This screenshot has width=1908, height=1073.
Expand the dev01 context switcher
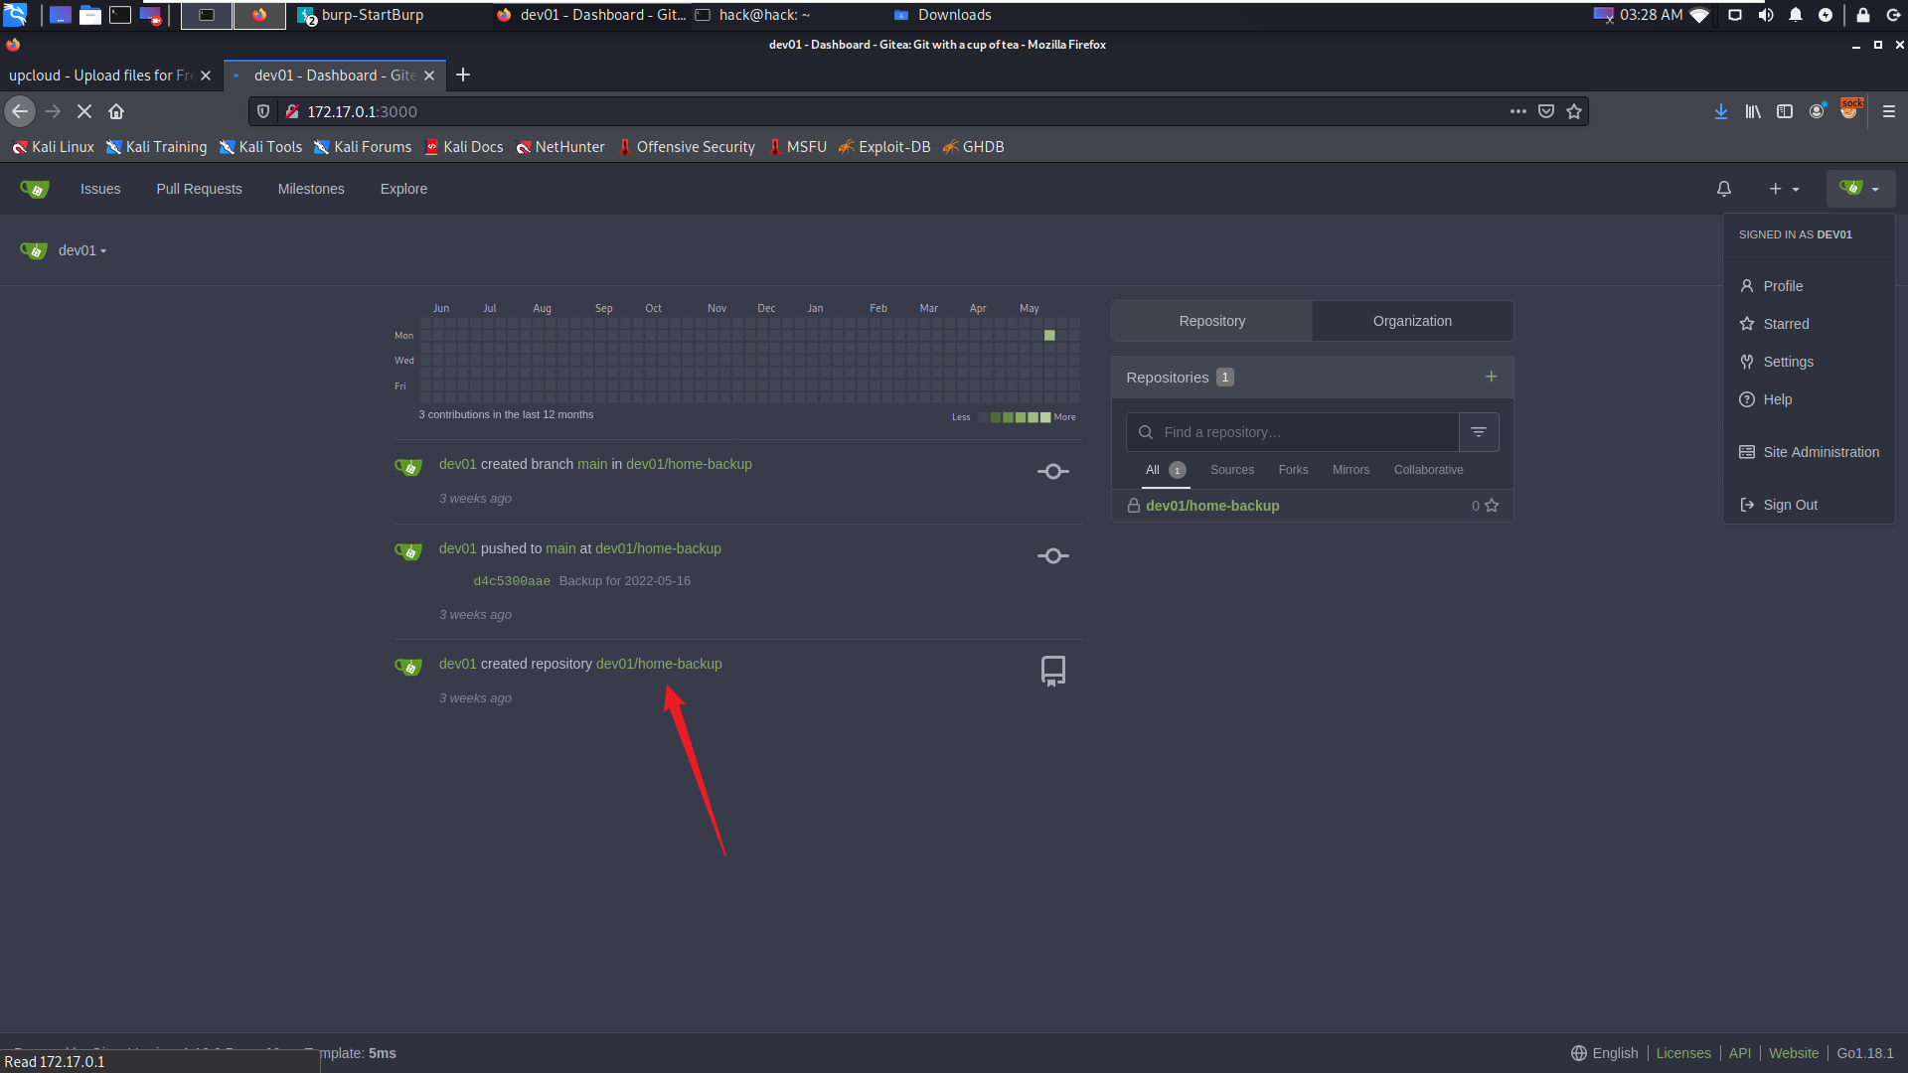click(x=81, y=250)
